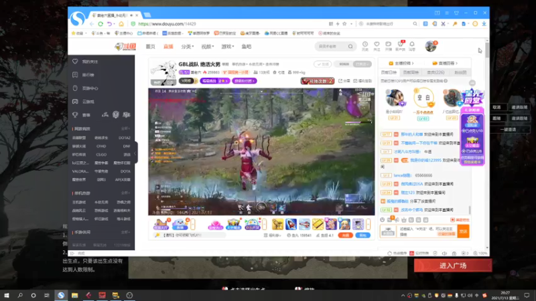Select the 直播 navigation item

(168, 46)
